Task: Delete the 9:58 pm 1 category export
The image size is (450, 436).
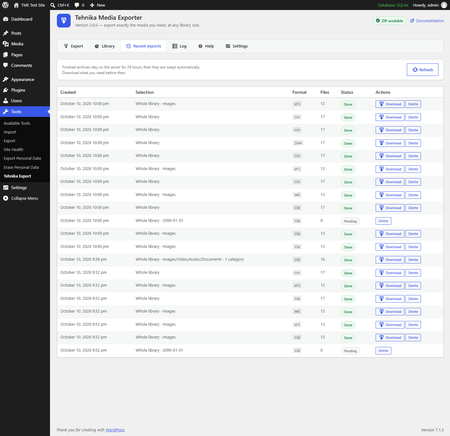Action: point(413,260)
